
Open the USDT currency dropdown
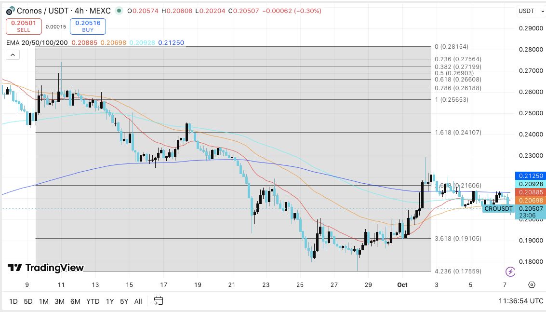click(x=531, y=11)
